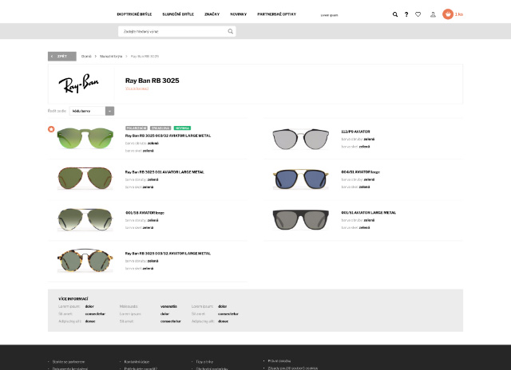Click the Ray-Ban brand logo
511x370 pixels.
pyautogui.click(x=78, y=84)
